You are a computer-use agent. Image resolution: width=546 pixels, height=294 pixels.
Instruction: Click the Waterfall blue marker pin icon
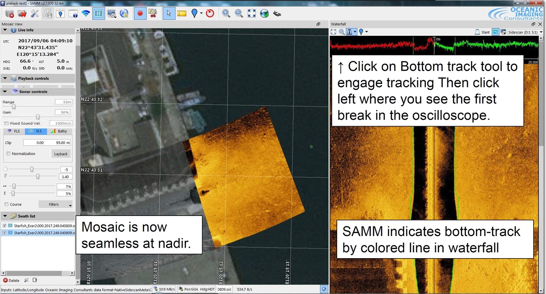click(361, 32)
